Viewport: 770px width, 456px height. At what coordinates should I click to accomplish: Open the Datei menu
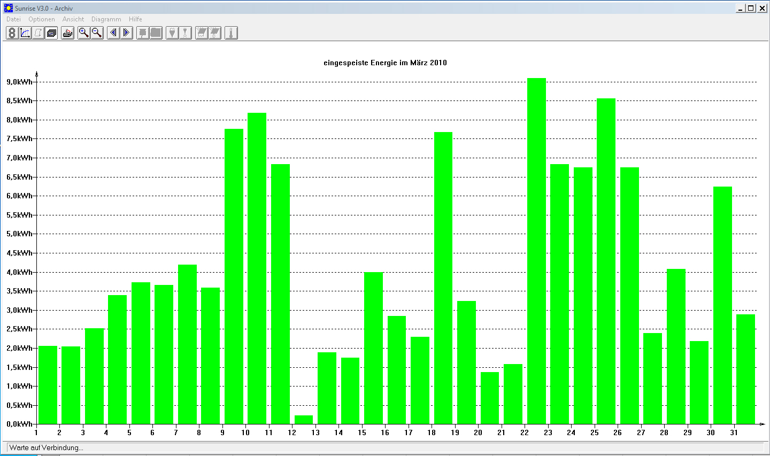[x=13, y=19]
